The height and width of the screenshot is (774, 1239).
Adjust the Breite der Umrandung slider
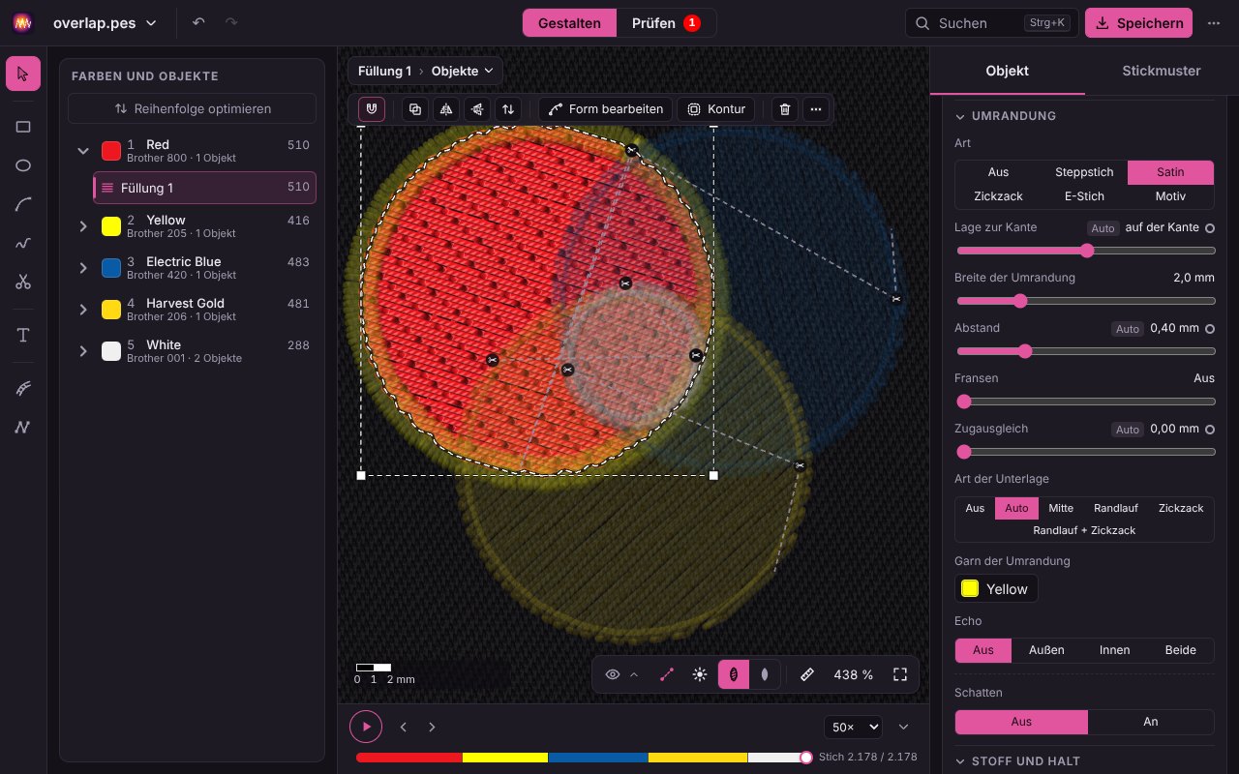point(1085,301)
